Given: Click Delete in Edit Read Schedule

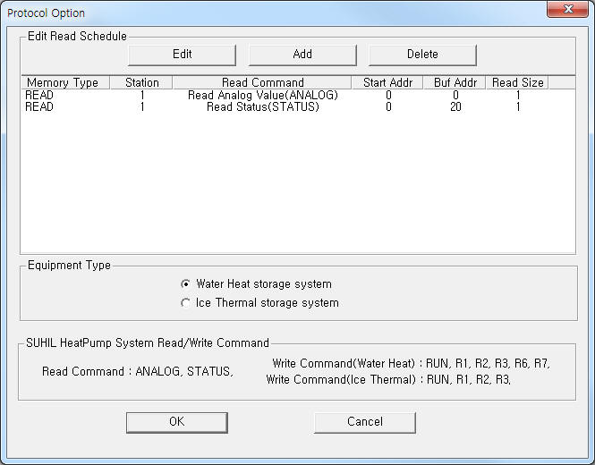Looking at the screenshot, I should 422,55.
